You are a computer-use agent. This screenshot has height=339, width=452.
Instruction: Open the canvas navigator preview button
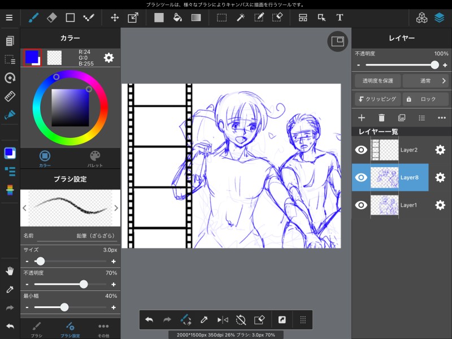337,41
